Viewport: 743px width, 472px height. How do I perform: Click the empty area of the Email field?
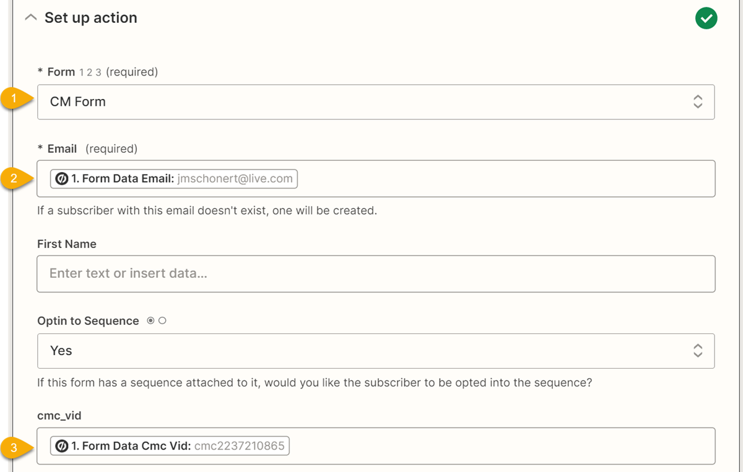(495, 179)
